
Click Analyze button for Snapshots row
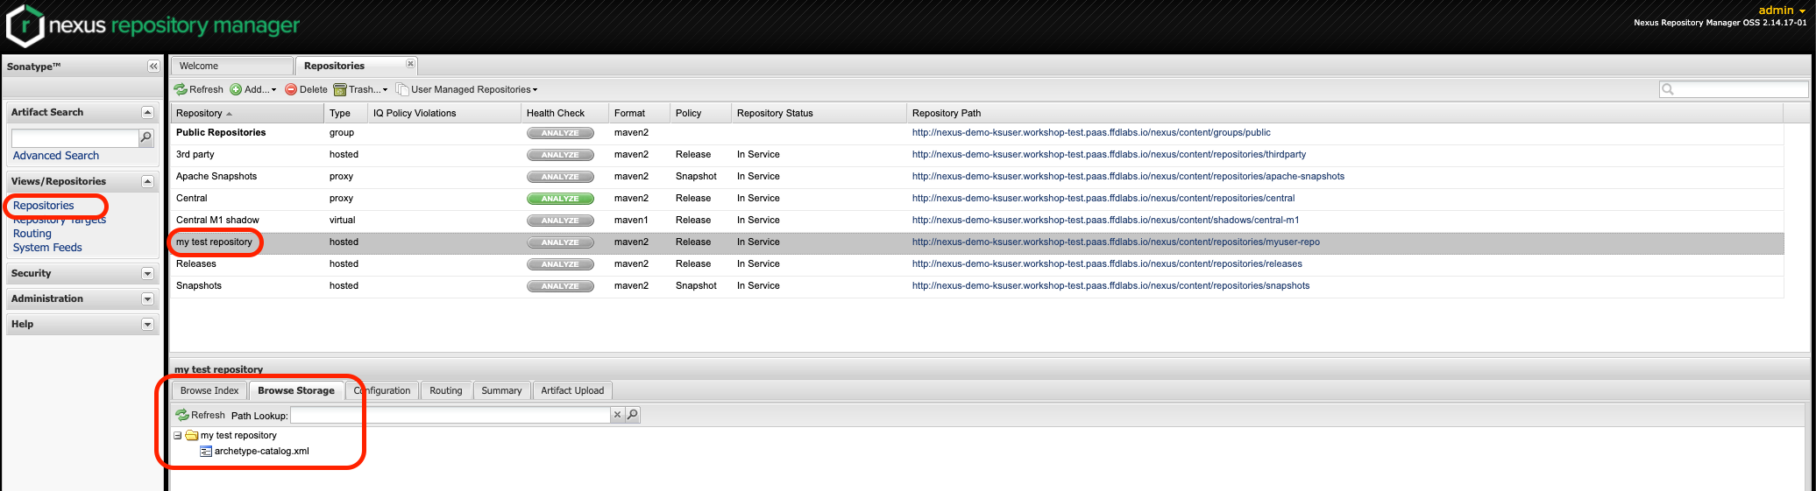click(560, 286)
